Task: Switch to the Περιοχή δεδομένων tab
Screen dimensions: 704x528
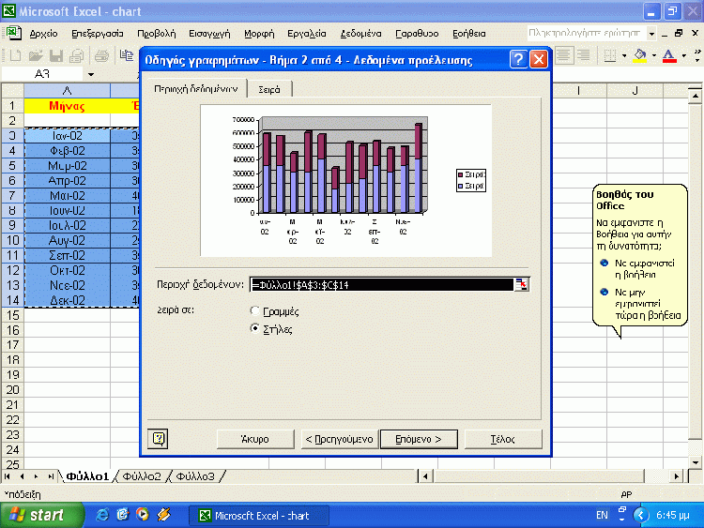Action: 196,89
